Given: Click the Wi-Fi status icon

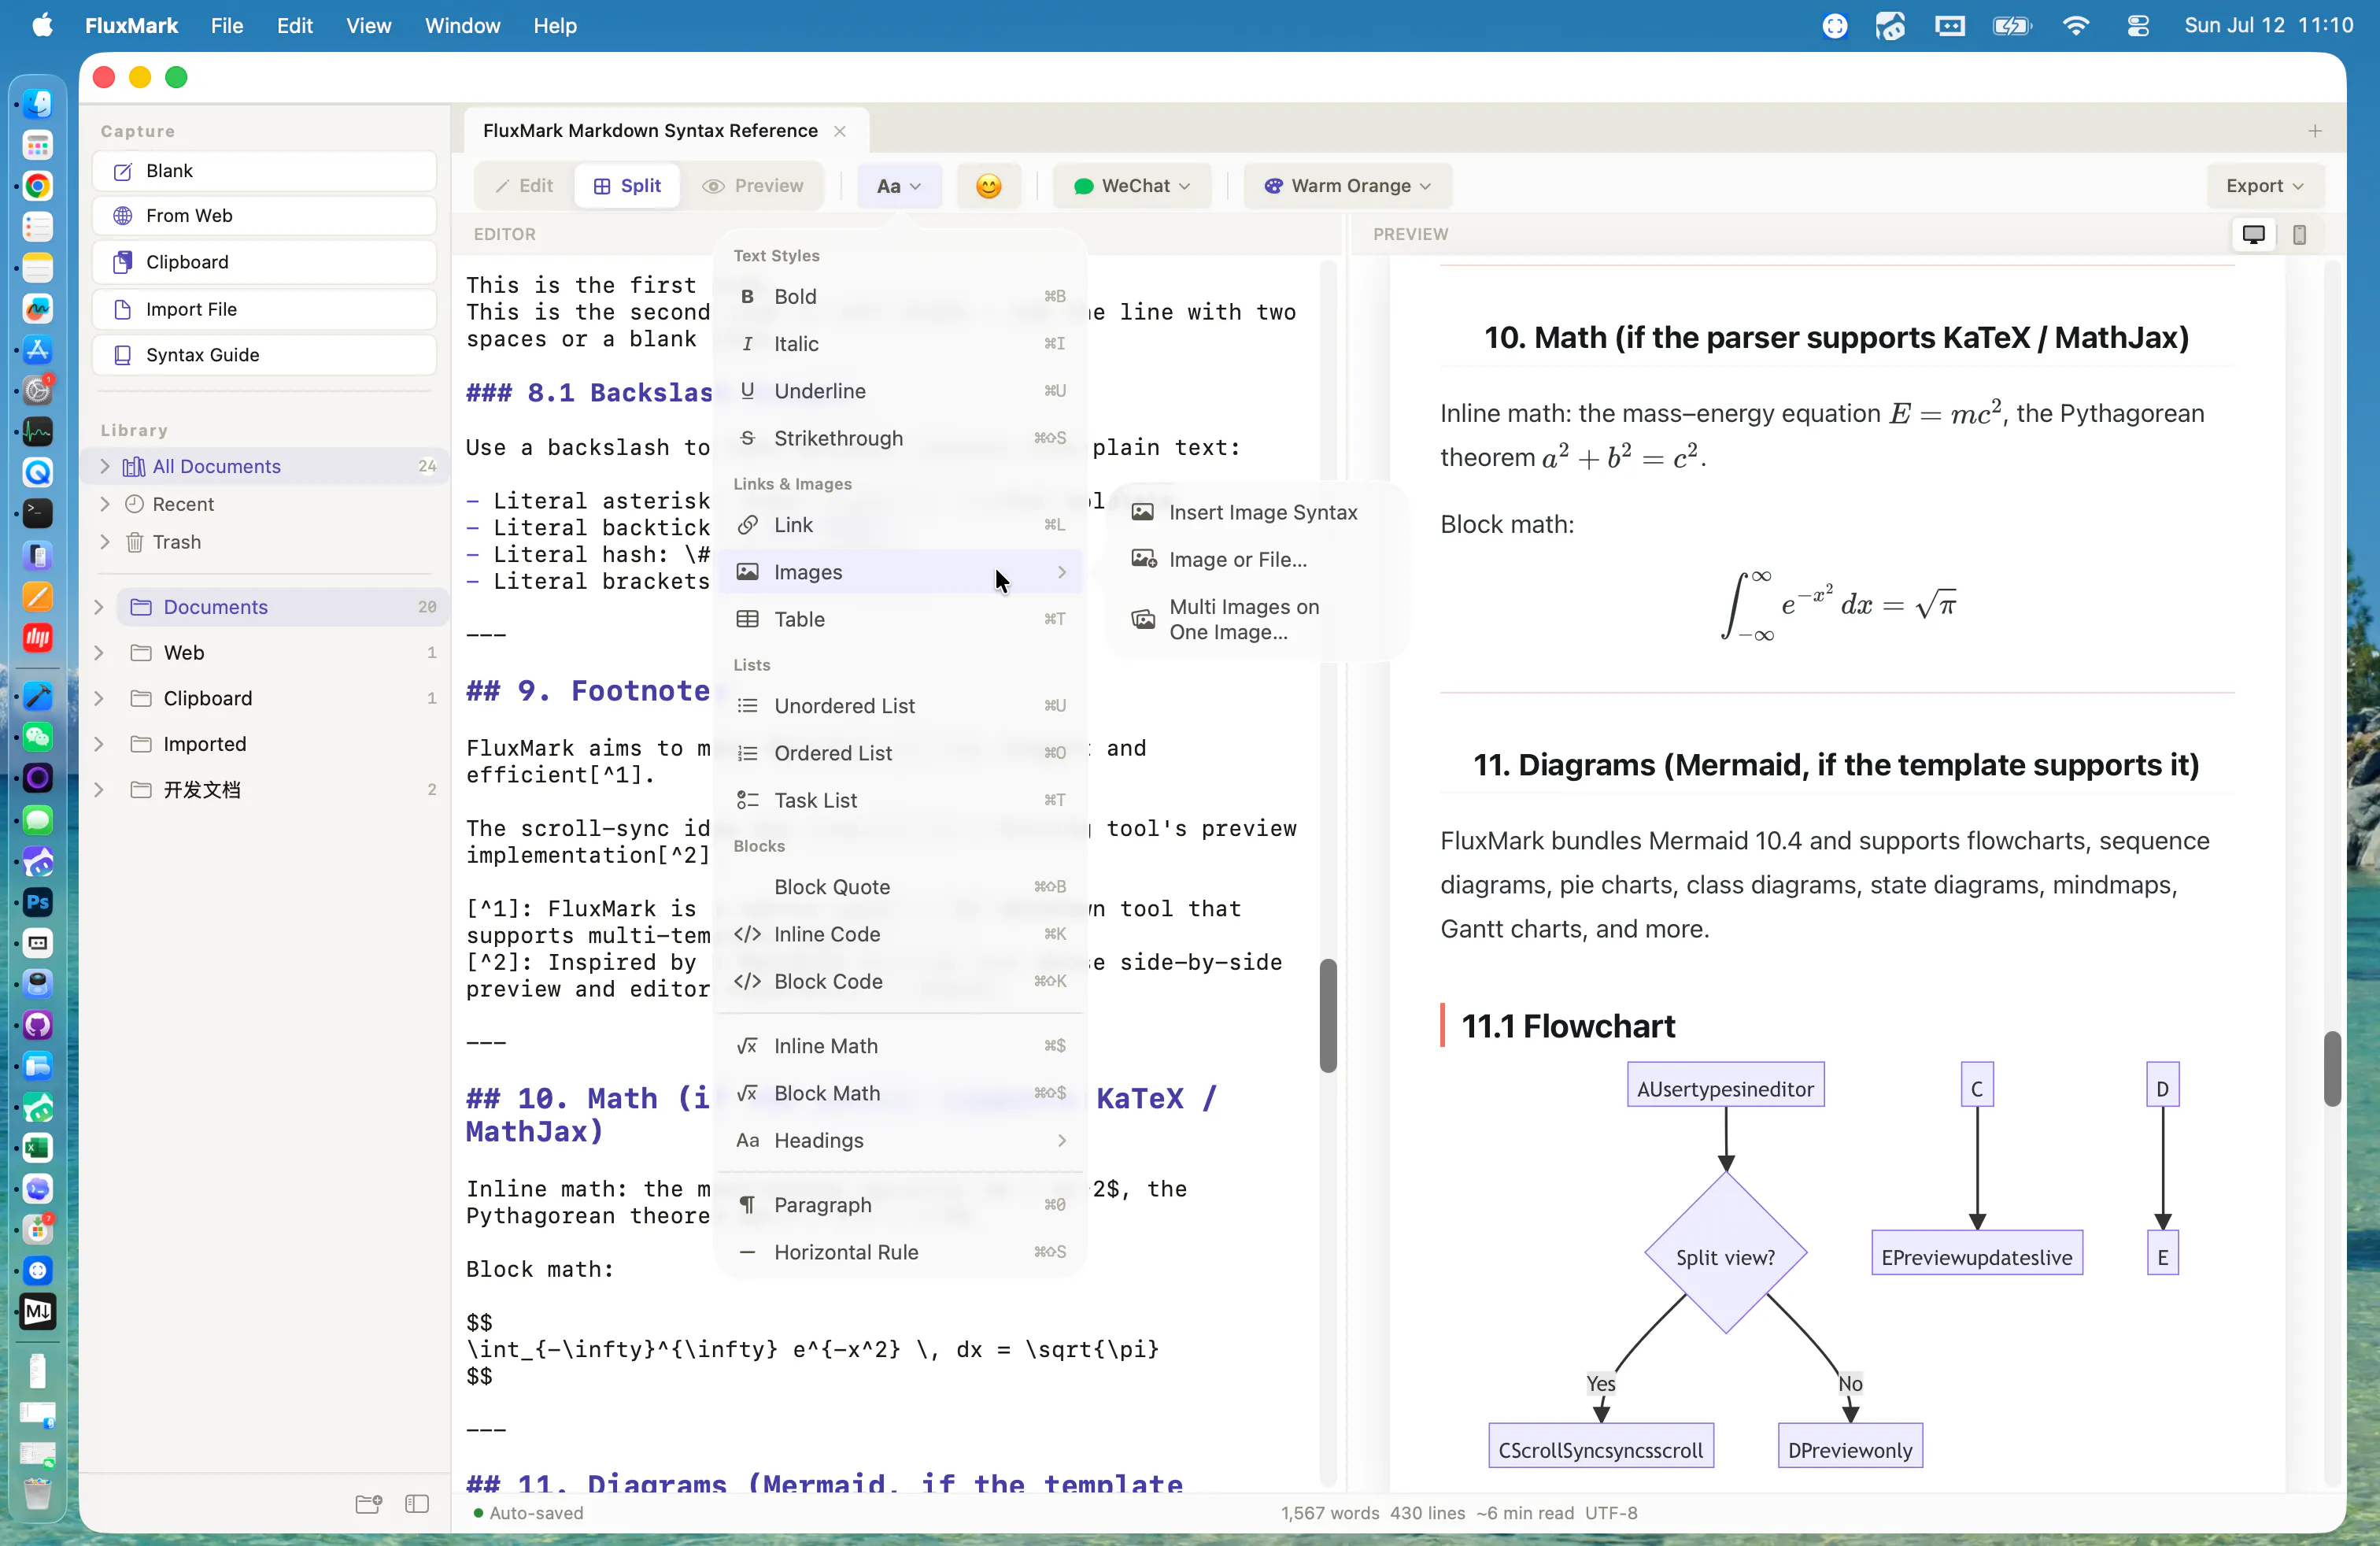Looking at the screenshot, I should (2076, 26).
